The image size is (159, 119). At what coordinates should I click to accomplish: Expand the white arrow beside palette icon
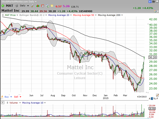pos(158,11)
